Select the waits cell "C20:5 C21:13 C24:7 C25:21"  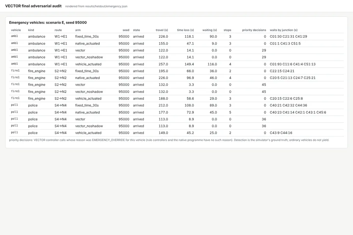293,78
